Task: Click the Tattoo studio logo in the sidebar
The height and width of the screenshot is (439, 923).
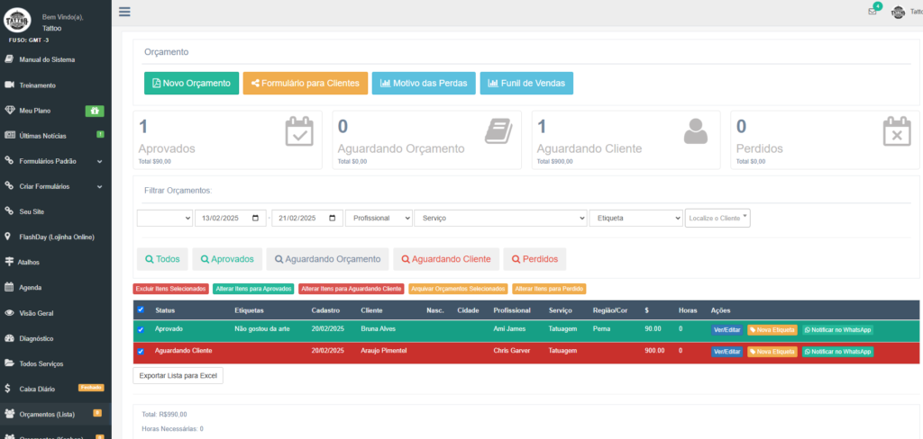Action: click(x=17, y=21)
